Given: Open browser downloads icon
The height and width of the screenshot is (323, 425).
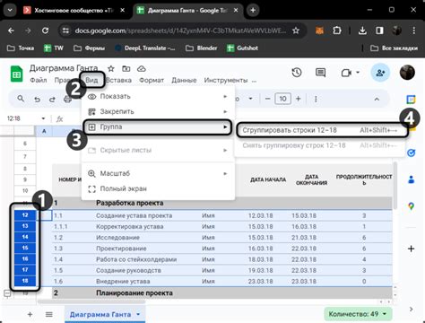Looking at the screenshot, I should pyautogui.click(x=362, y=31).
